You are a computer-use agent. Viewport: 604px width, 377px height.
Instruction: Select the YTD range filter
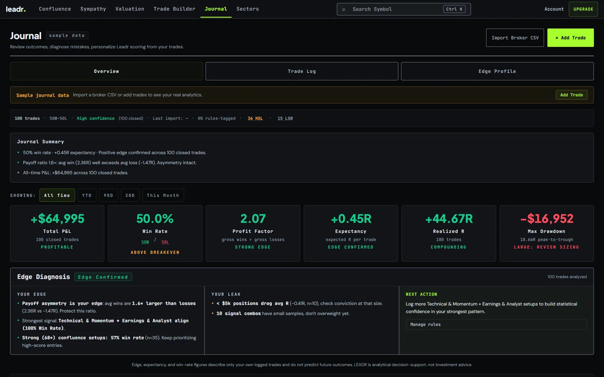(87, 195)
